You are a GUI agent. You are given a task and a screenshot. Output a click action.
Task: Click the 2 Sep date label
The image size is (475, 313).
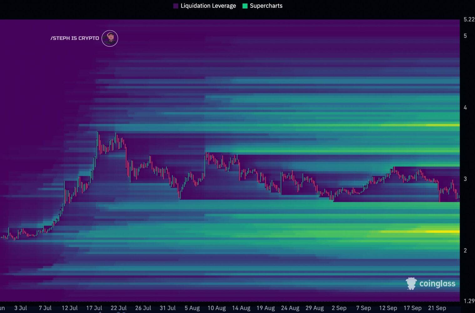click(339, 308)
